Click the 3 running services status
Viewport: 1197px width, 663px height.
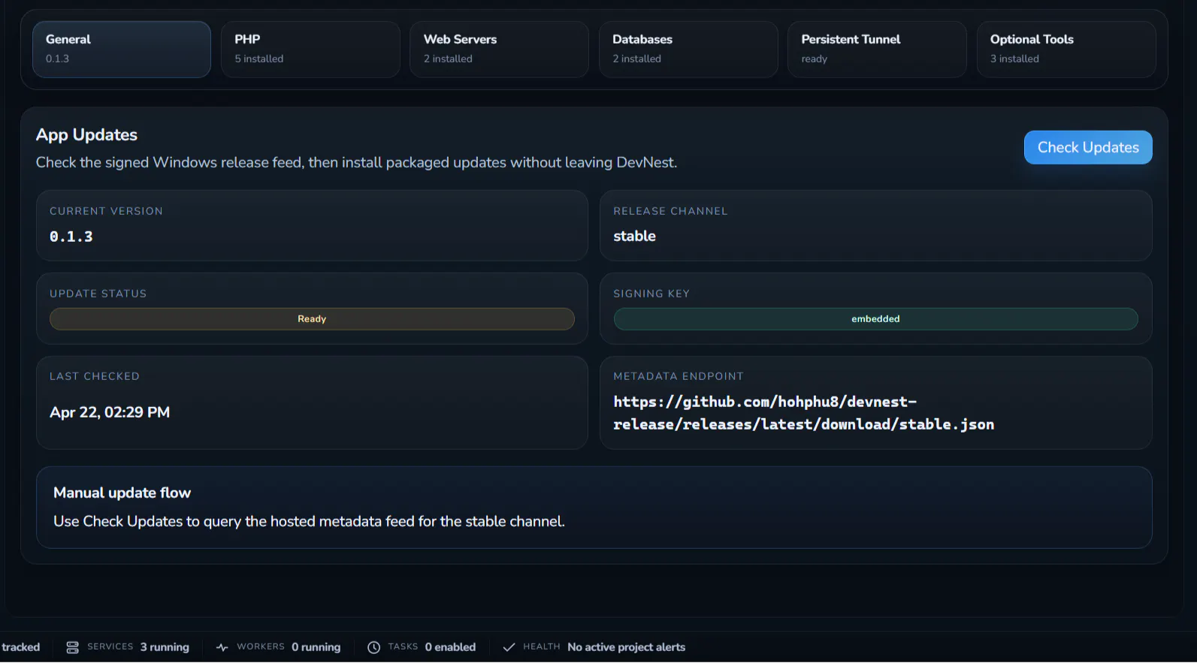165,647
